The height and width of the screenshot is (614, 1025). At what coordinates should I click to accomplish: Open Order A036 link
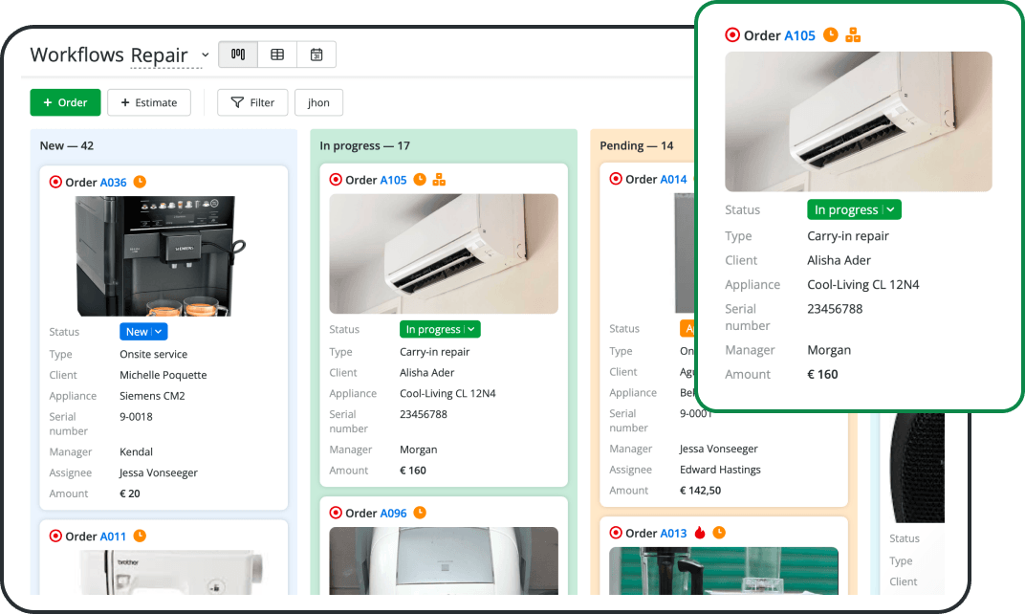pyautogui.click(x=114, y=183)
